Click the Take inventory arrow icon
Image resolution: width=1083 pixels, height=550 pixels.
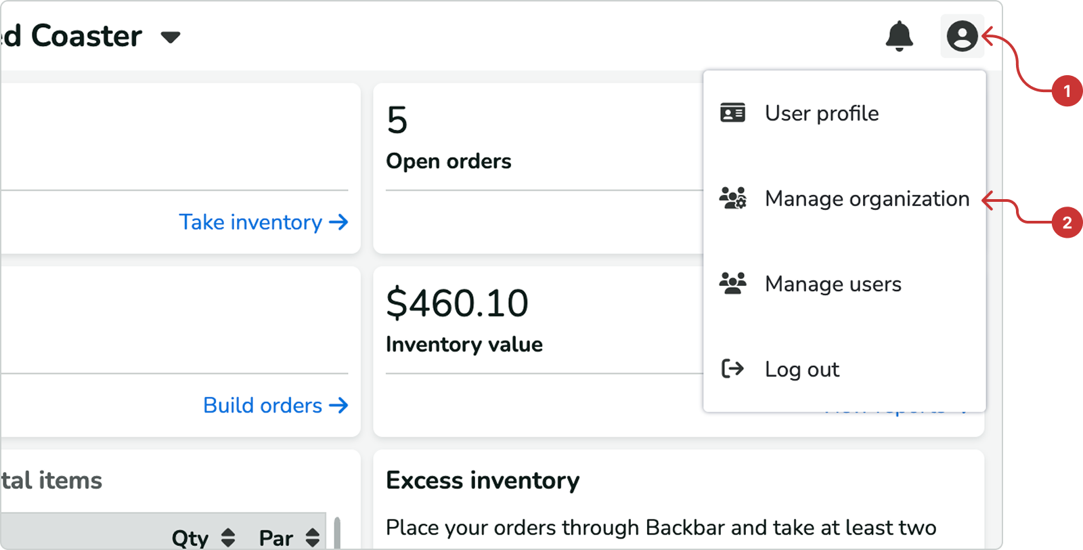tap(338, 222)
